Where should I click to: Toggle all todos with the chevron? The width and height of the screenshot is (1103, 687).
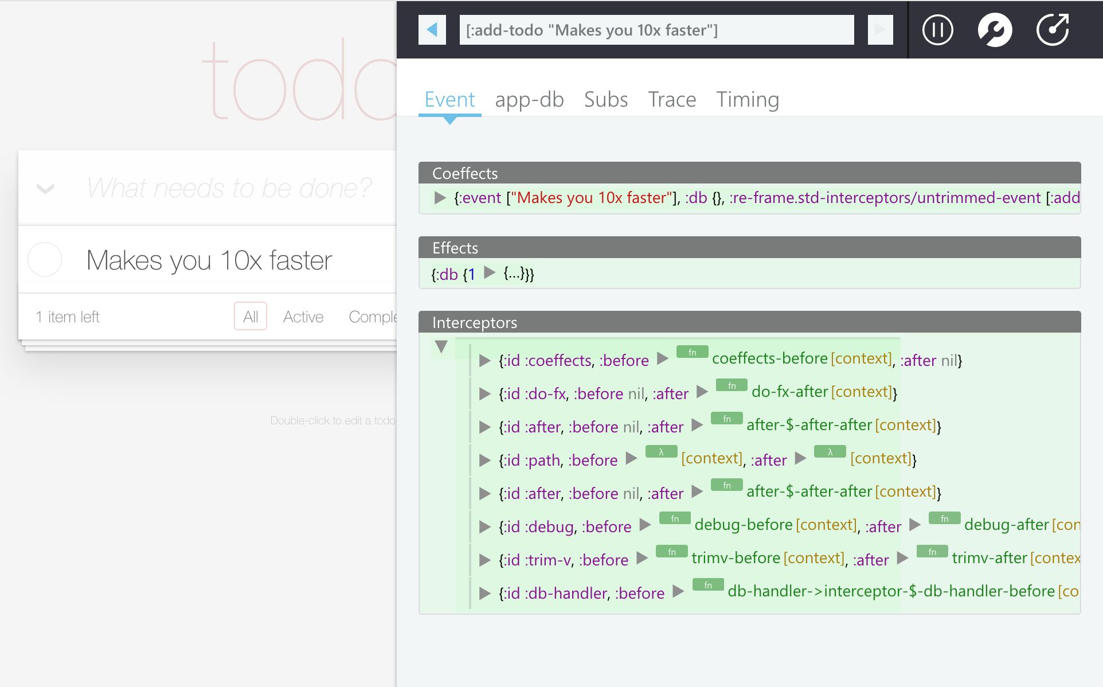point(45,188)
